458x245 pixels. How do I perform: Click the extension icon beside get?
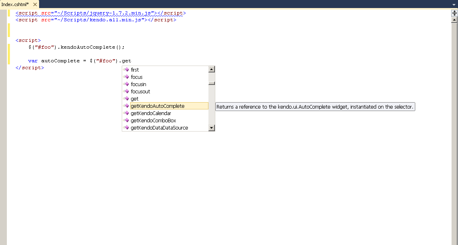coord(126,99)
